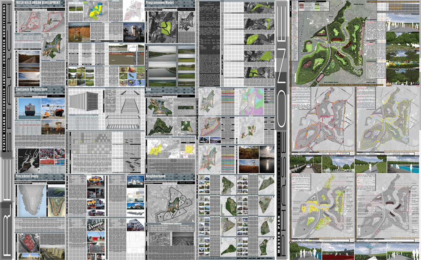421x260 pixels.
Task: Select the Programming Model section heading
Action: tap(160, 3)
